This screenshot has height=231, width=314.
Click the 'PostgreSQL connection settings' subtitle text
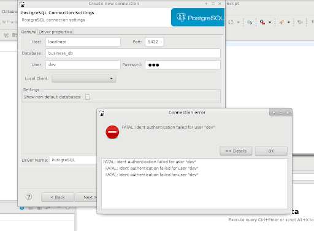pyautogui.click(x=53, y=20)
